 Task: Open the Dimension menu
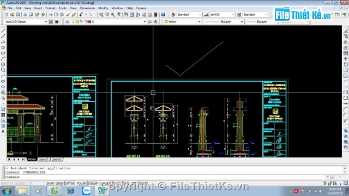[x=87, y=8]
